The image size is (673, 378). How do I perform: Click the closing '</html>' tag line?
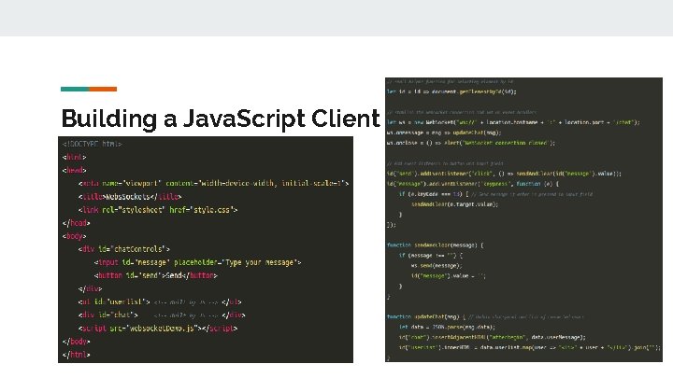point(77,355)
